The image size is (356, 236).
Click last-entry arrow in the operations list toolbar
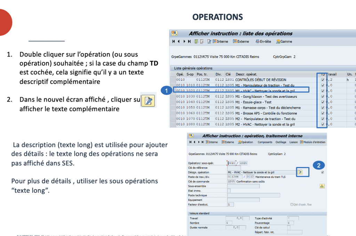[x=189, y=41]
